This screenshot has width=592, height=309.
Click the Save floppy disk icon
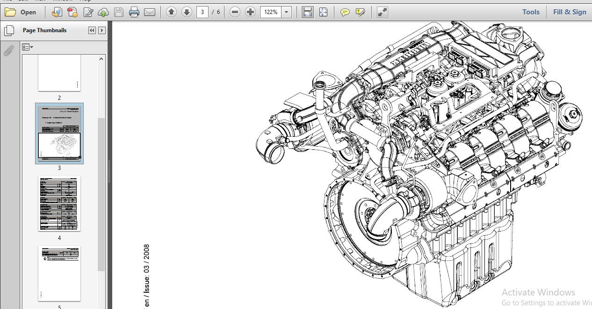click(x=119, y=12)
